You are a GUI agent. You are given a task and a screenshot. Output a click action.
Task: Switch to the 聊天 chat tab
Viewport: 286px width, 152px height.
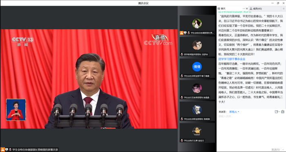coord(223,9)
